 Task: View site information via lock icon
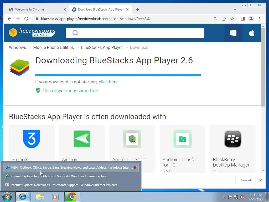(37, 19)
